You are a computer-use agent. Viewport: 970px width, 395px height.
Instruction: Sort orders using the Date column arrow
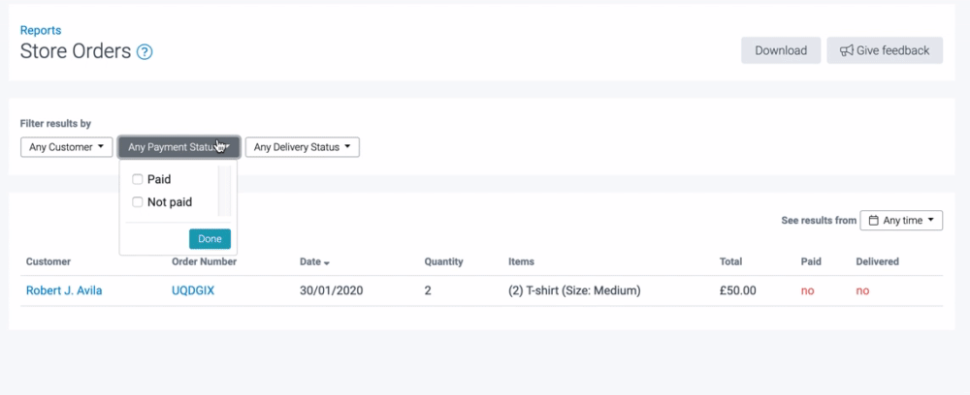326,262
